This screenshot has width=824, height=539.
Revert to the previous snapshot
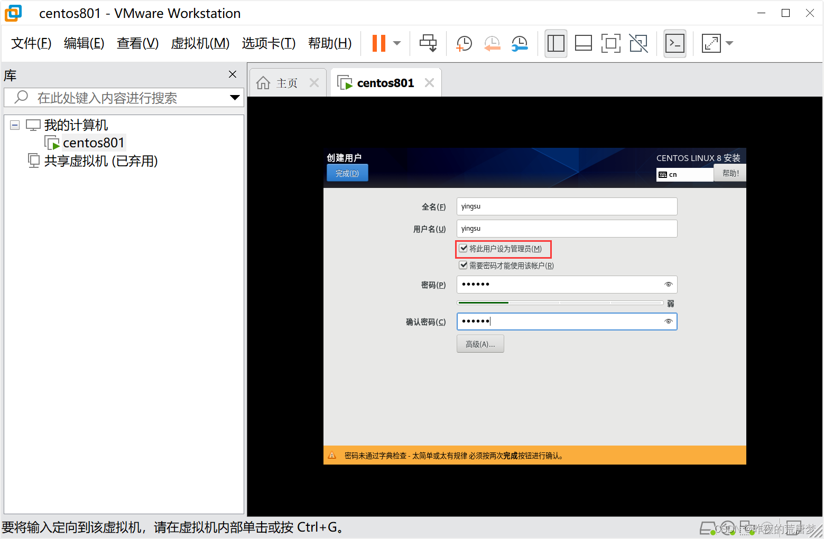[x=492, y=43]
